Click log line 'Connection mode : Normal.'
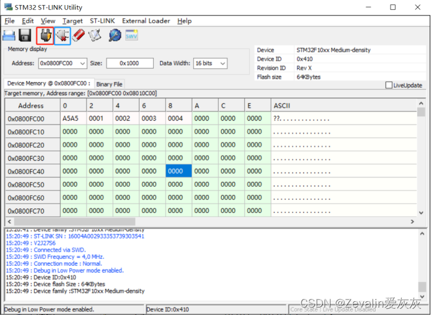431x315 pixels. (54, 264)
